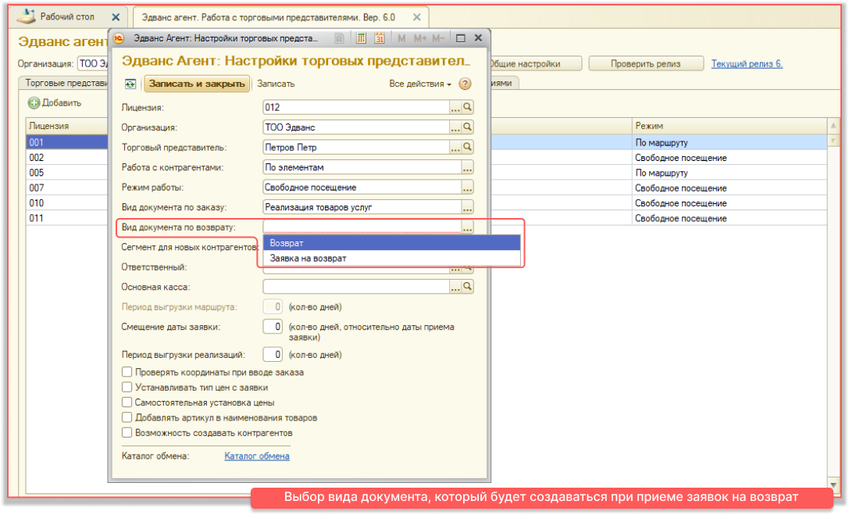
Task: Click the Рабочий стол desk icon
Action: tap(26, 16)
